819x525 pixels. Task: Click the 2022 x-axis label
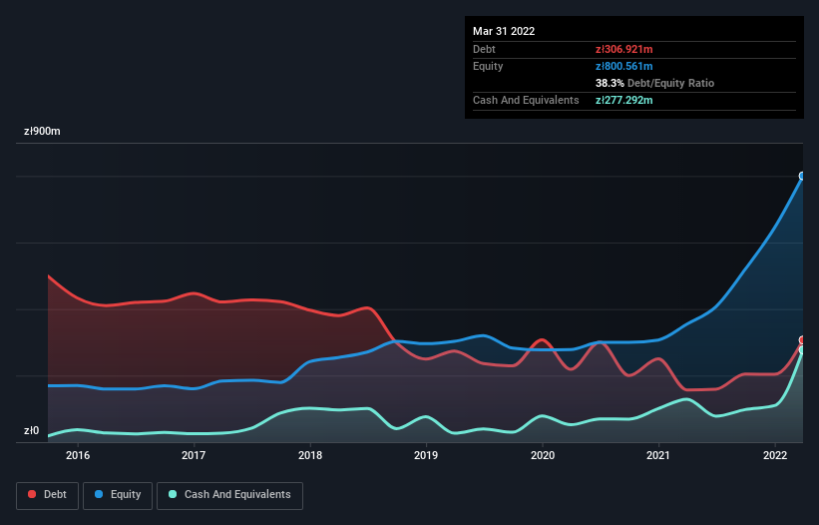coord(775,455)
